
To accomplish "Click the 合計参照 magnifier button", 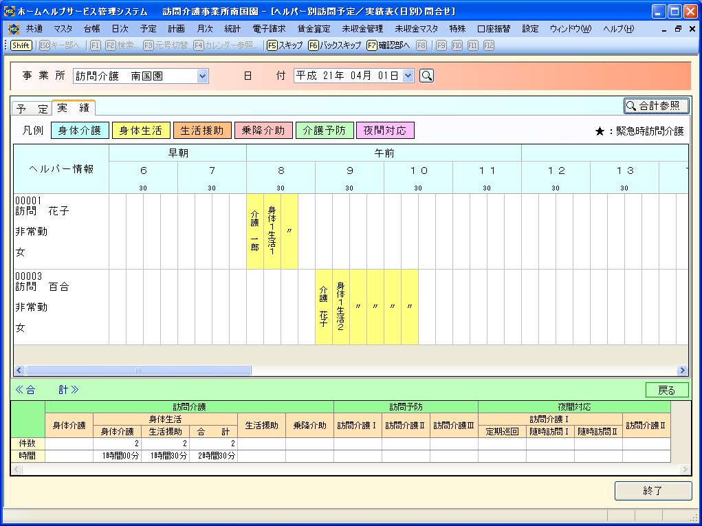I will (656, 106).
